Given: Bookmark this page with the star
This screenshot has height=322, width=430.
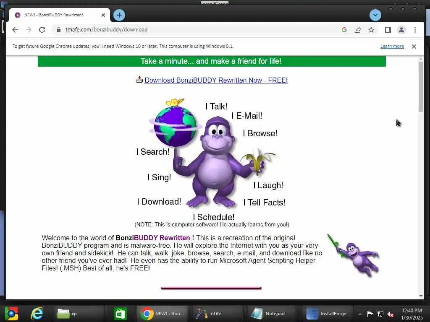Looking at the screenshot, I should point(371,30).
